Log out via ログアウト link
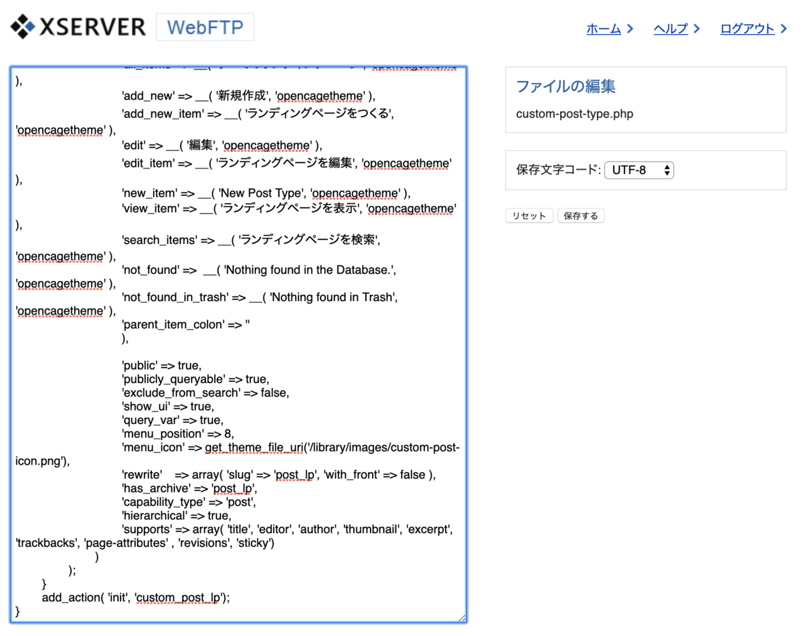Viewport: 803px width, 636px height. click(x=747, y=29)
